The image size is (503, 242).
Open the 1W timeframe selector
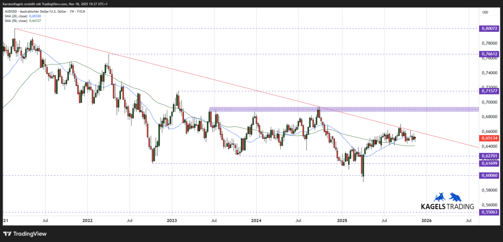click(71, 11)
